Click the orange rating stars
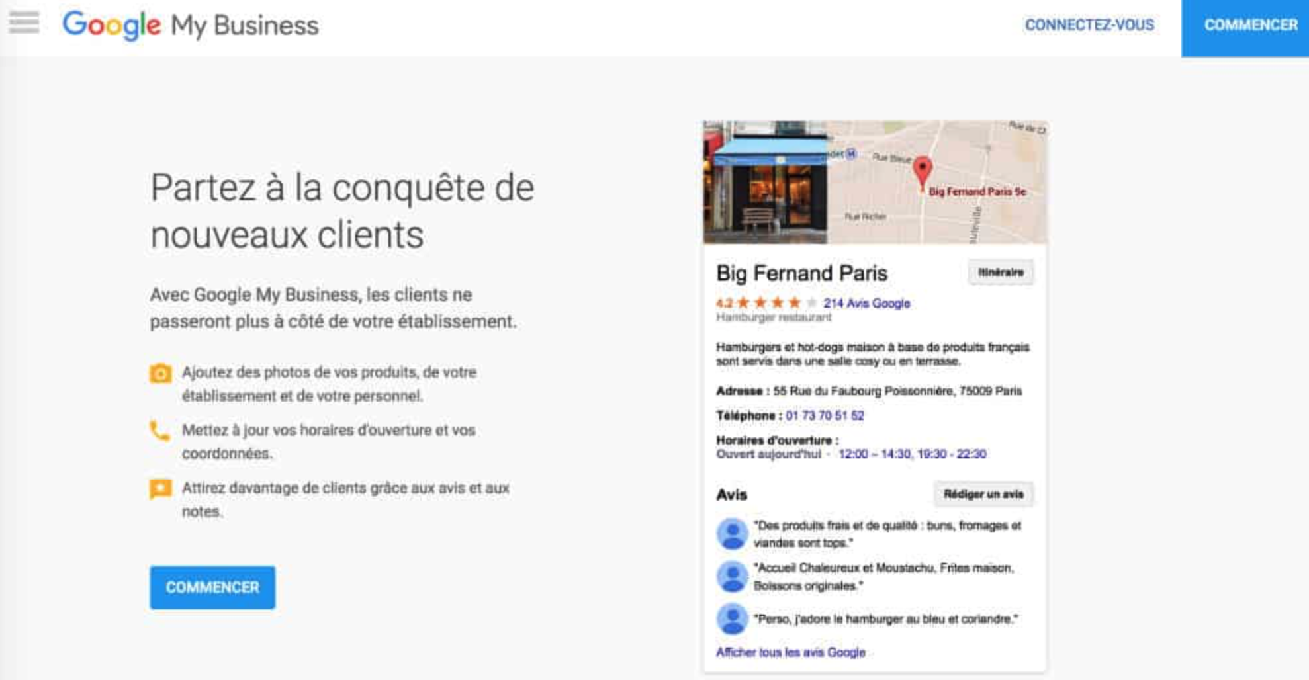Viewport: 1309px width, 680px height. click(x=776, y=303)
